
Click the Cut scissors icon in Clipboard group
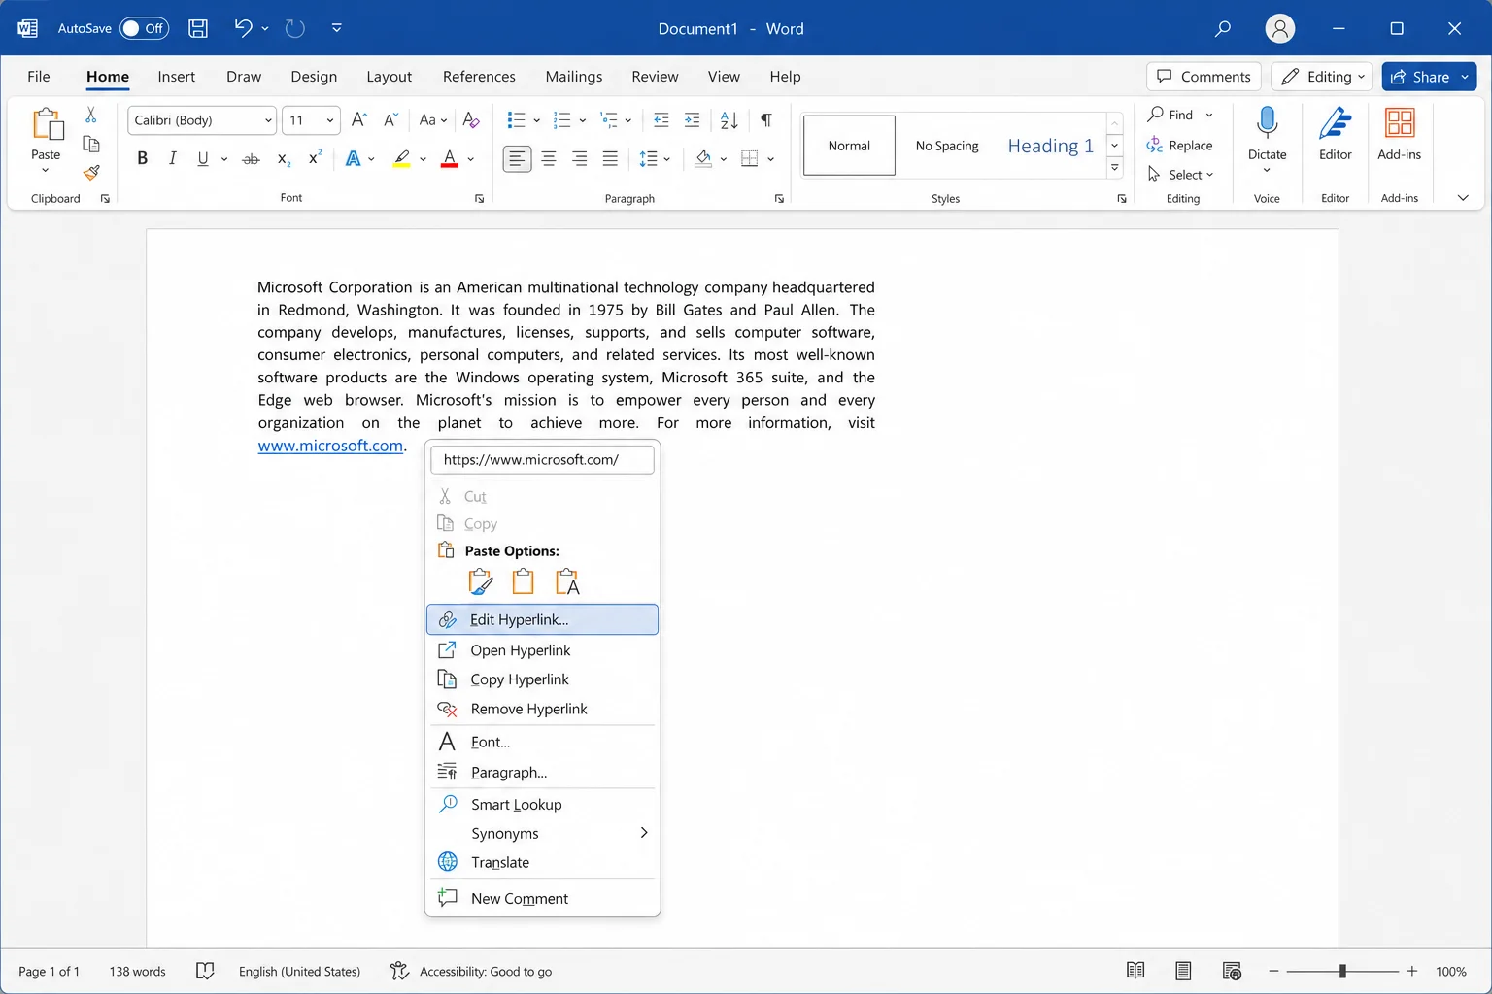[x=90, y=115]
